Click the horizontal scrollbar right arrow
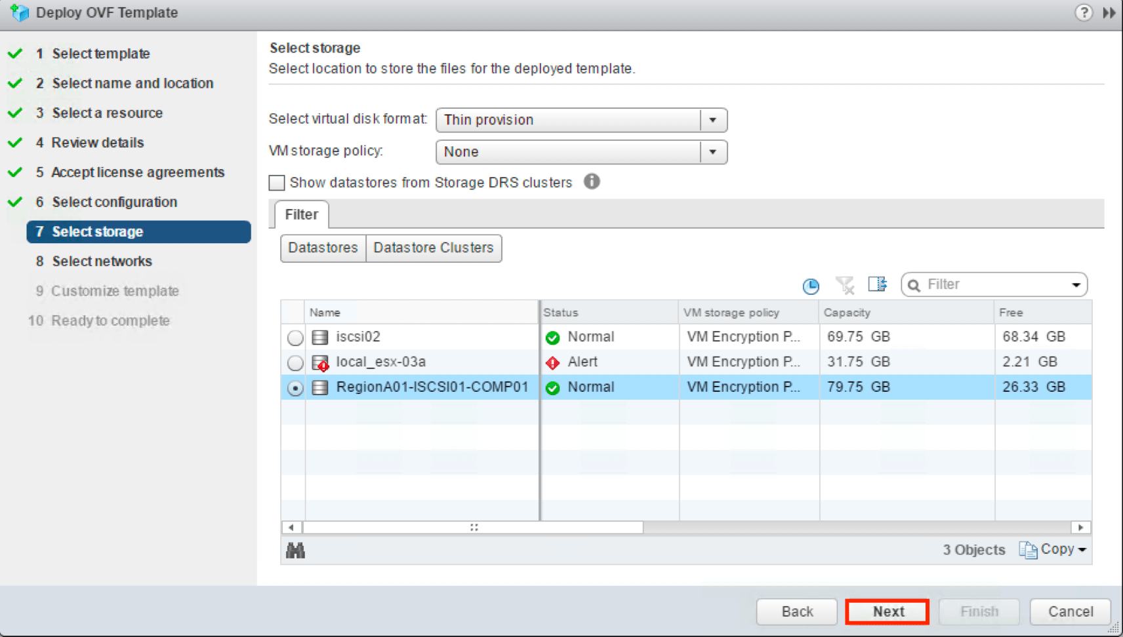 (x=1080, y=528)
